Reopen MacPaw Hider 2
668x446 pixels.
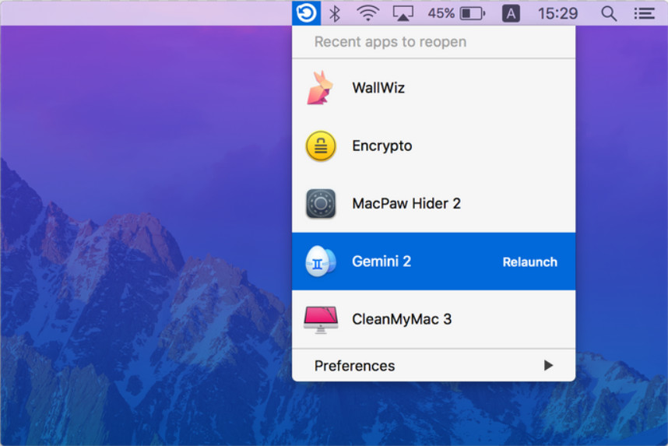pos(434,204)
